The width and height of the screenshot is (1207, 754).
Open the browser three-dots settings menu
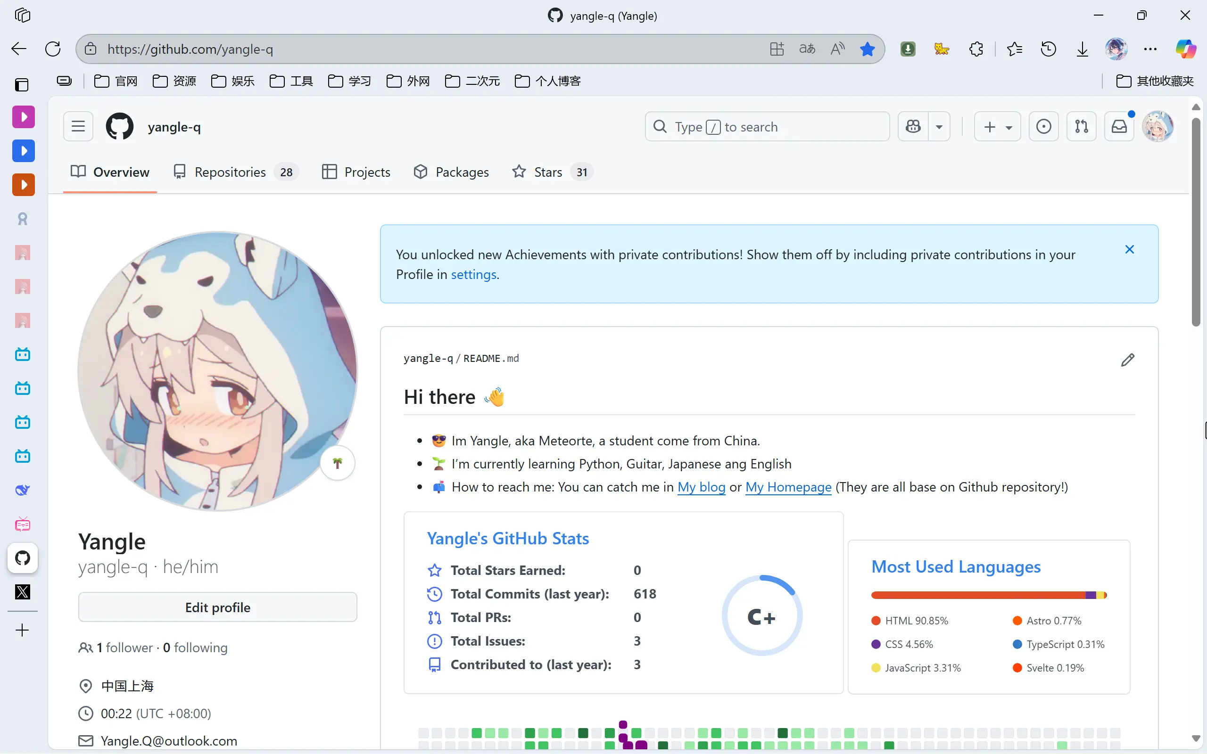coord(1150,49)
